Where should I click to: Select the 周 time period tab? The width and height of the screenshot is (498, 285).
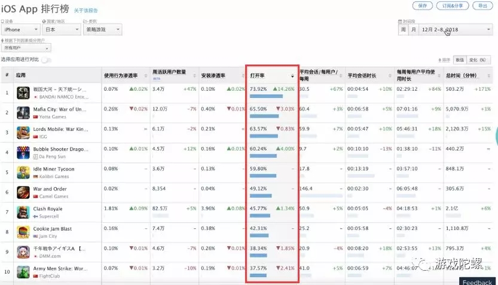tap(404, 29)
